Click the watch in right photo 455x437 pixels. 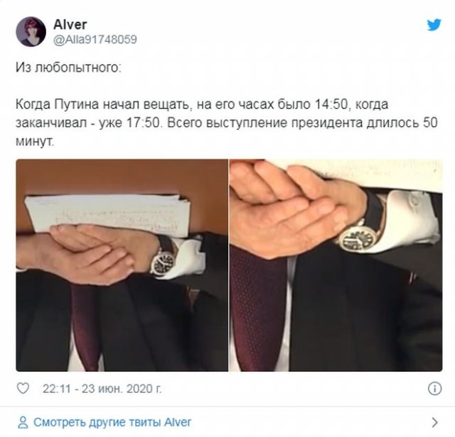coord(358,238)
